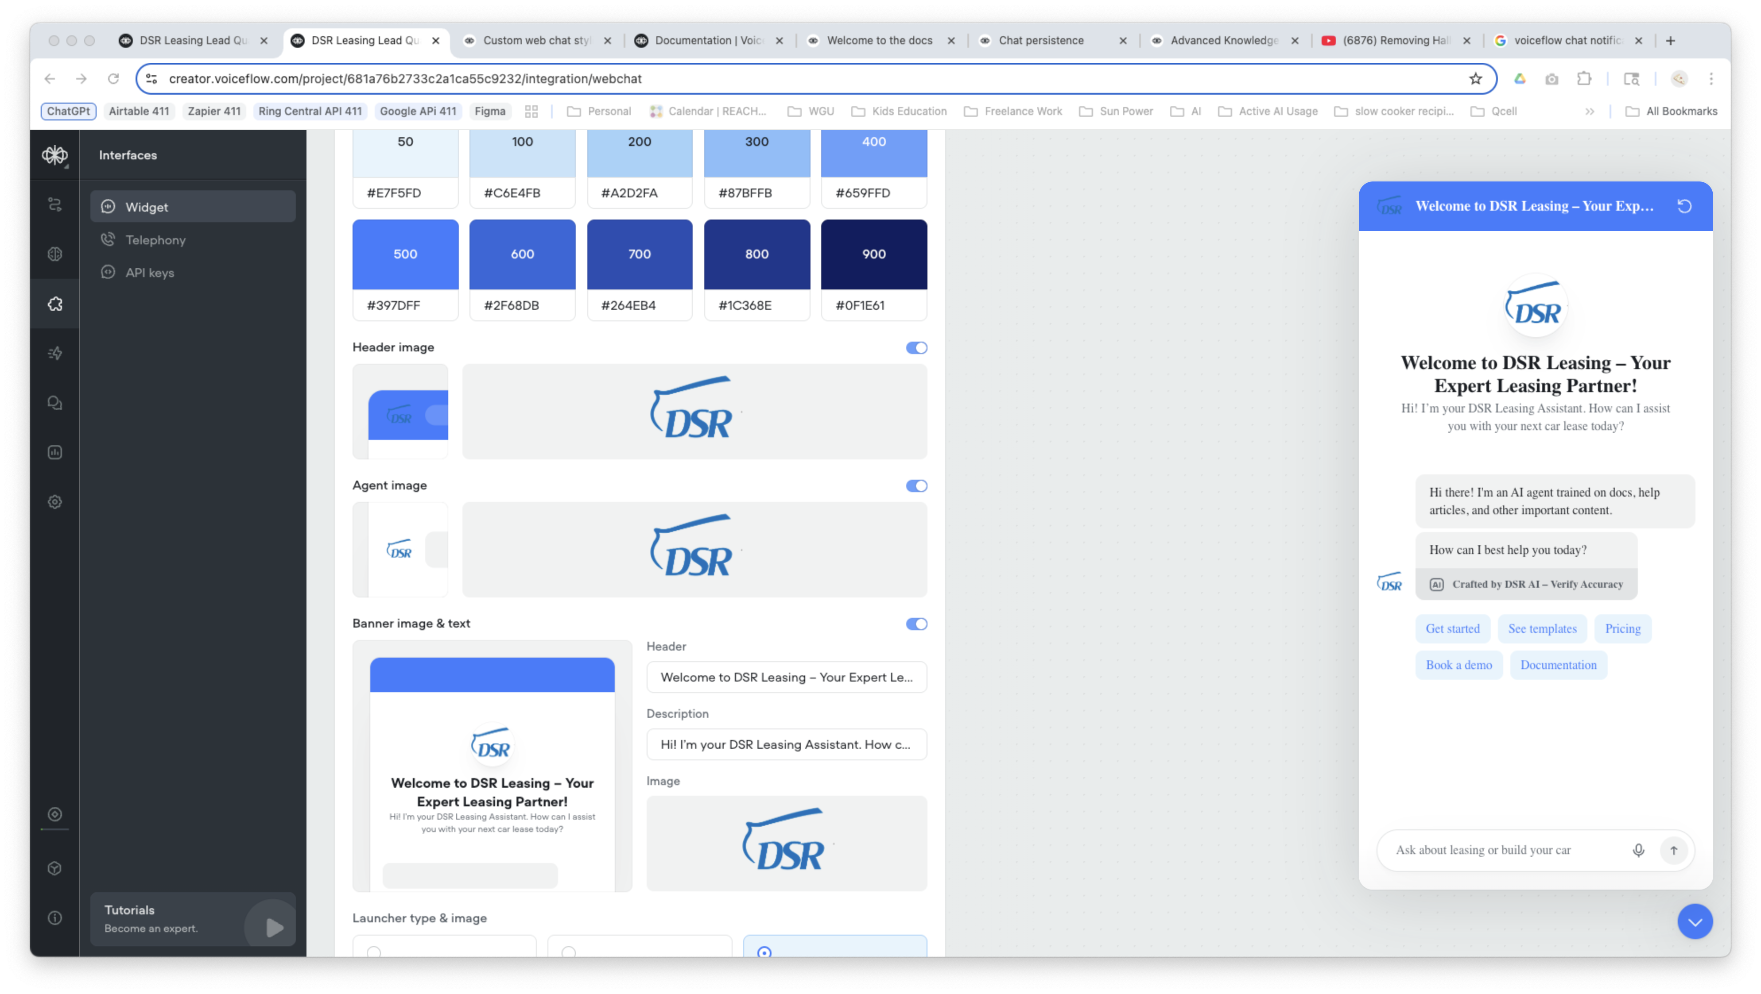Open the agent brain icon in left rail
The width and height of the screenshot is (1761, 994).
pyautogui.click(x=54, y=254)
